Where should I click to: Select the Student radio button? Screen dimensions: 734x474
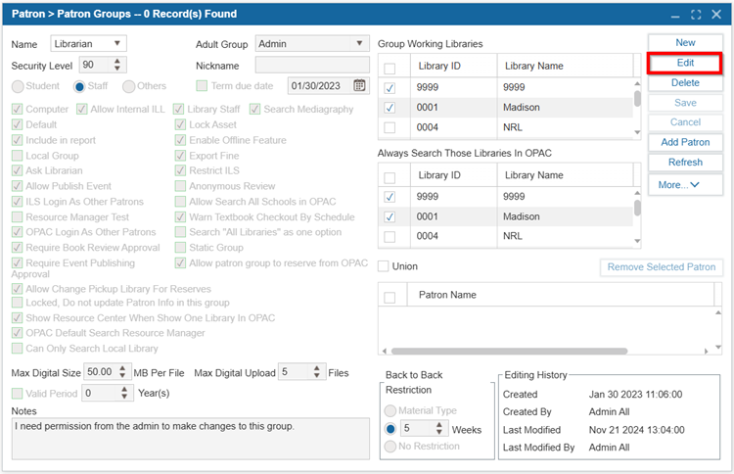pos(18,86)
